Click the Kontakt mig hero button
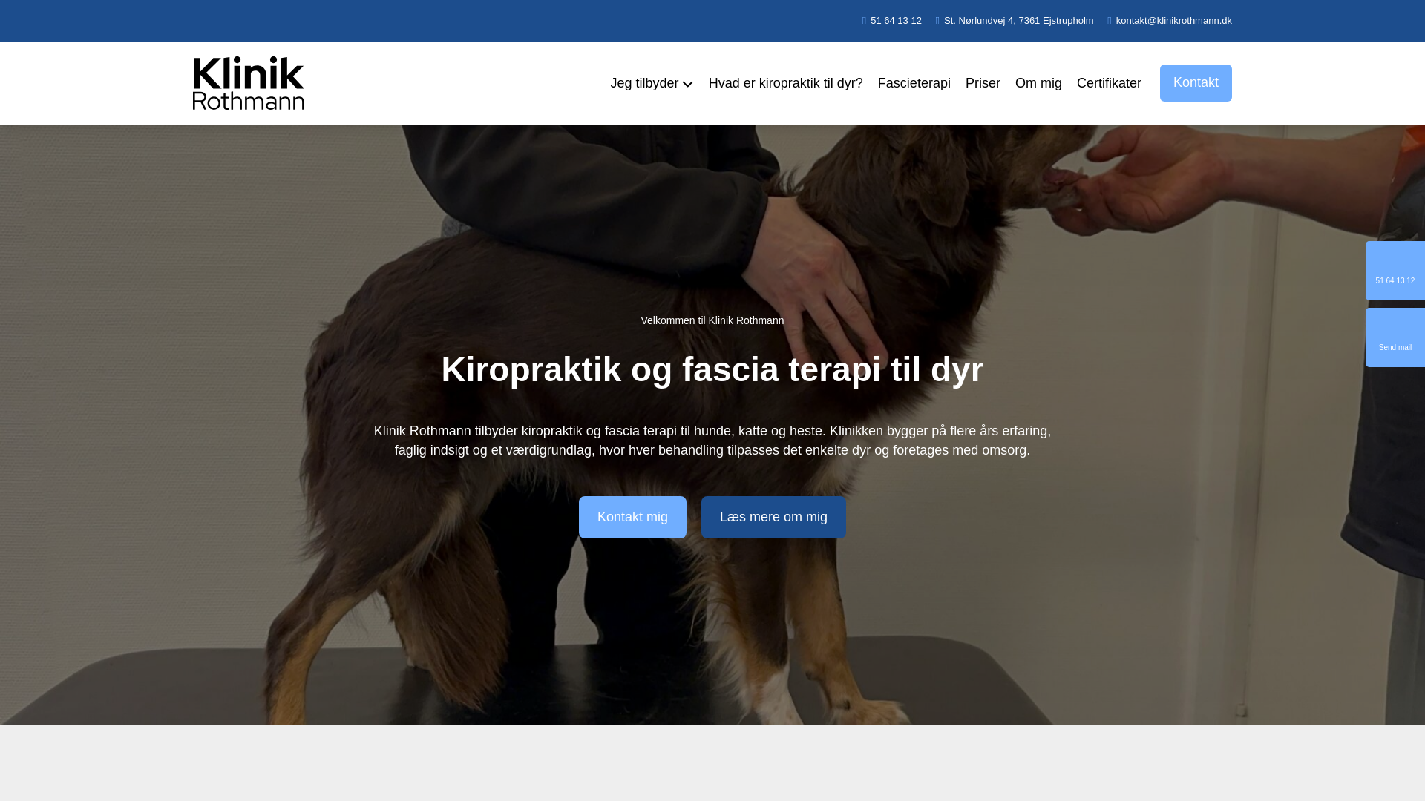1425x801 pixels. tap(632, 517)
